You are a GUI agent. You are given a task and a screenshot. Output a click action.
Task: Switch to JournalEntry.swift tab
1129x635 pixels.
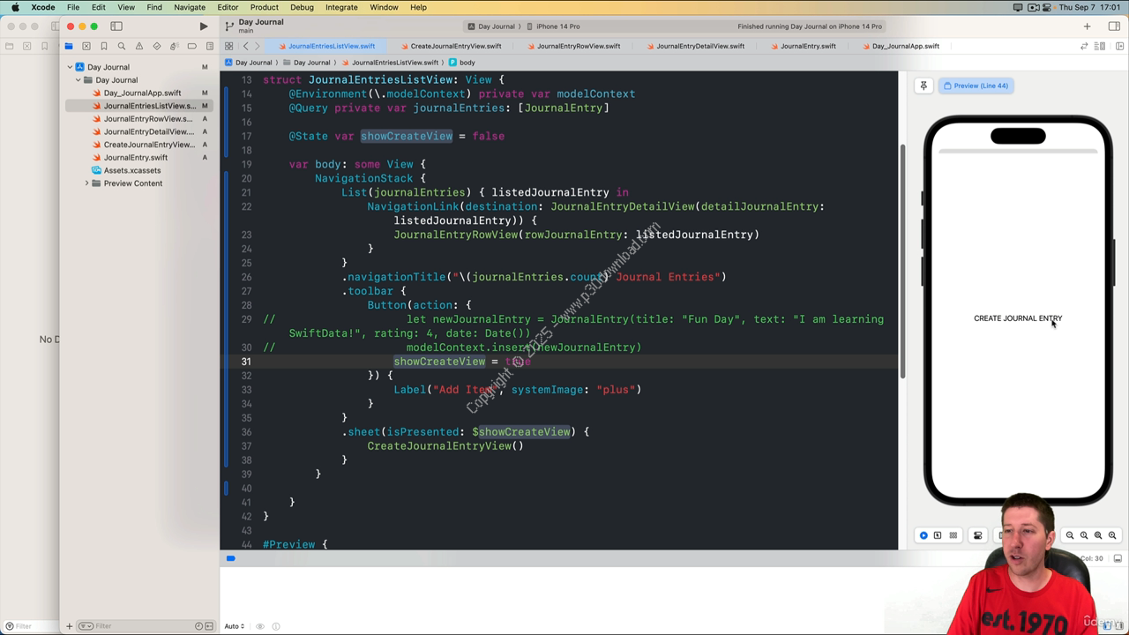(802, 46)
